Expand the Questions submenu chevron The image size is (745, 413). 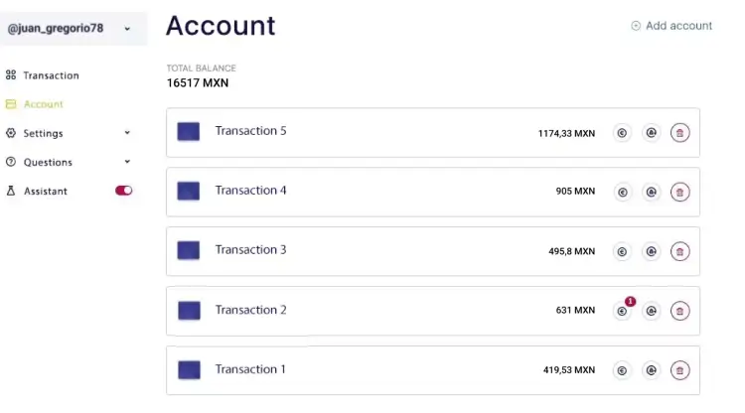pyautogui.click(x=127, y=162)
